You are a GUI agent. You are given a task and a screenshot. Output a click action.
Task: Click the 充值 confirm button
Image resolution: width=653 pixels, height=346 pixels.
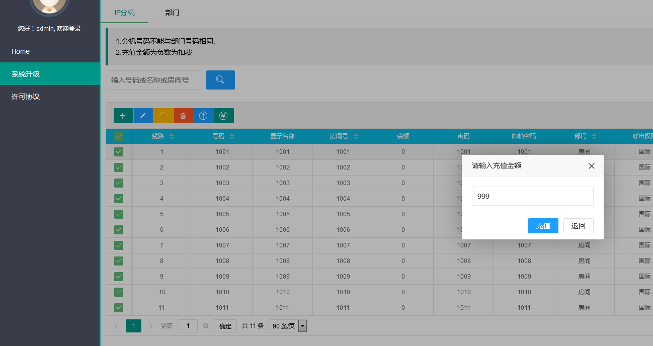[543, 226]
